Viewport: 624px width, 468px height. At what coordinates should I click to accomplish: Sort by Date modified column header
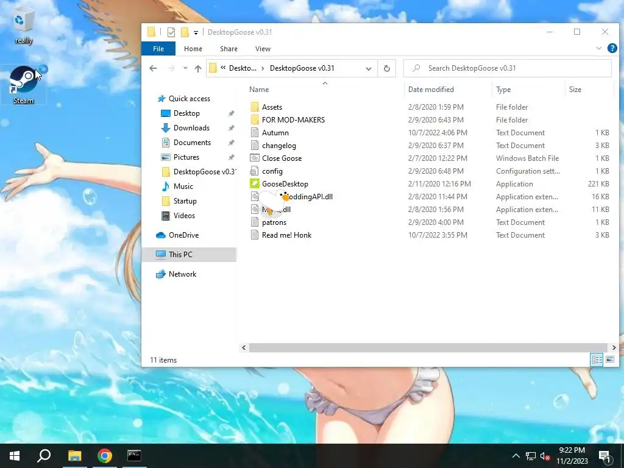(x=431, y=90)
